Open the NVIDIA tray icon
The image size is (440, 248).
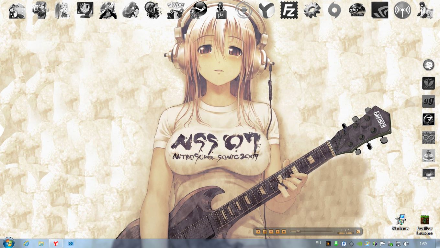coord(359,244)
